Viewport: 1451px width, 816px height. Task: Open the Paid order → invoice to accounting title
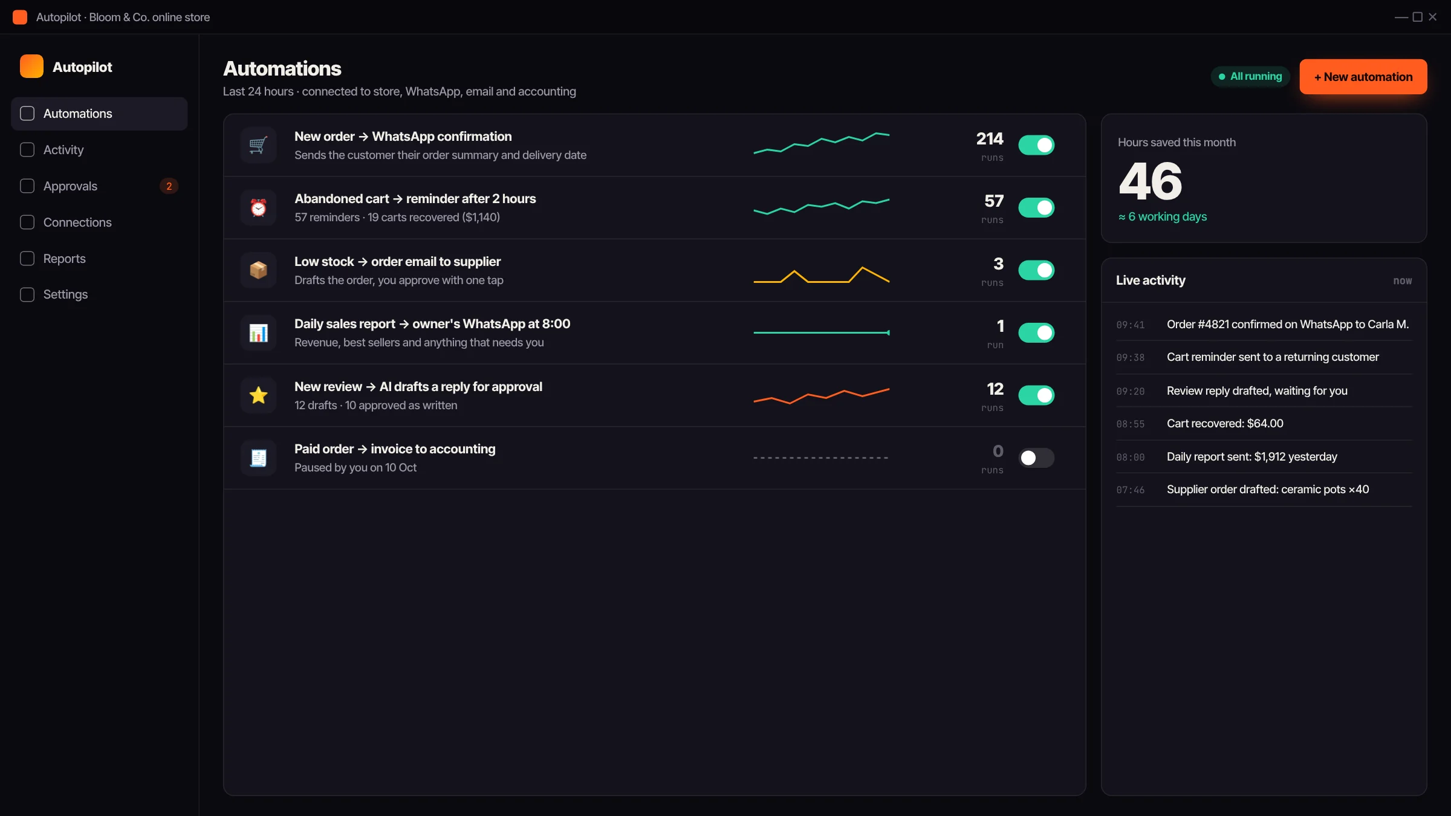click(395, 449)
